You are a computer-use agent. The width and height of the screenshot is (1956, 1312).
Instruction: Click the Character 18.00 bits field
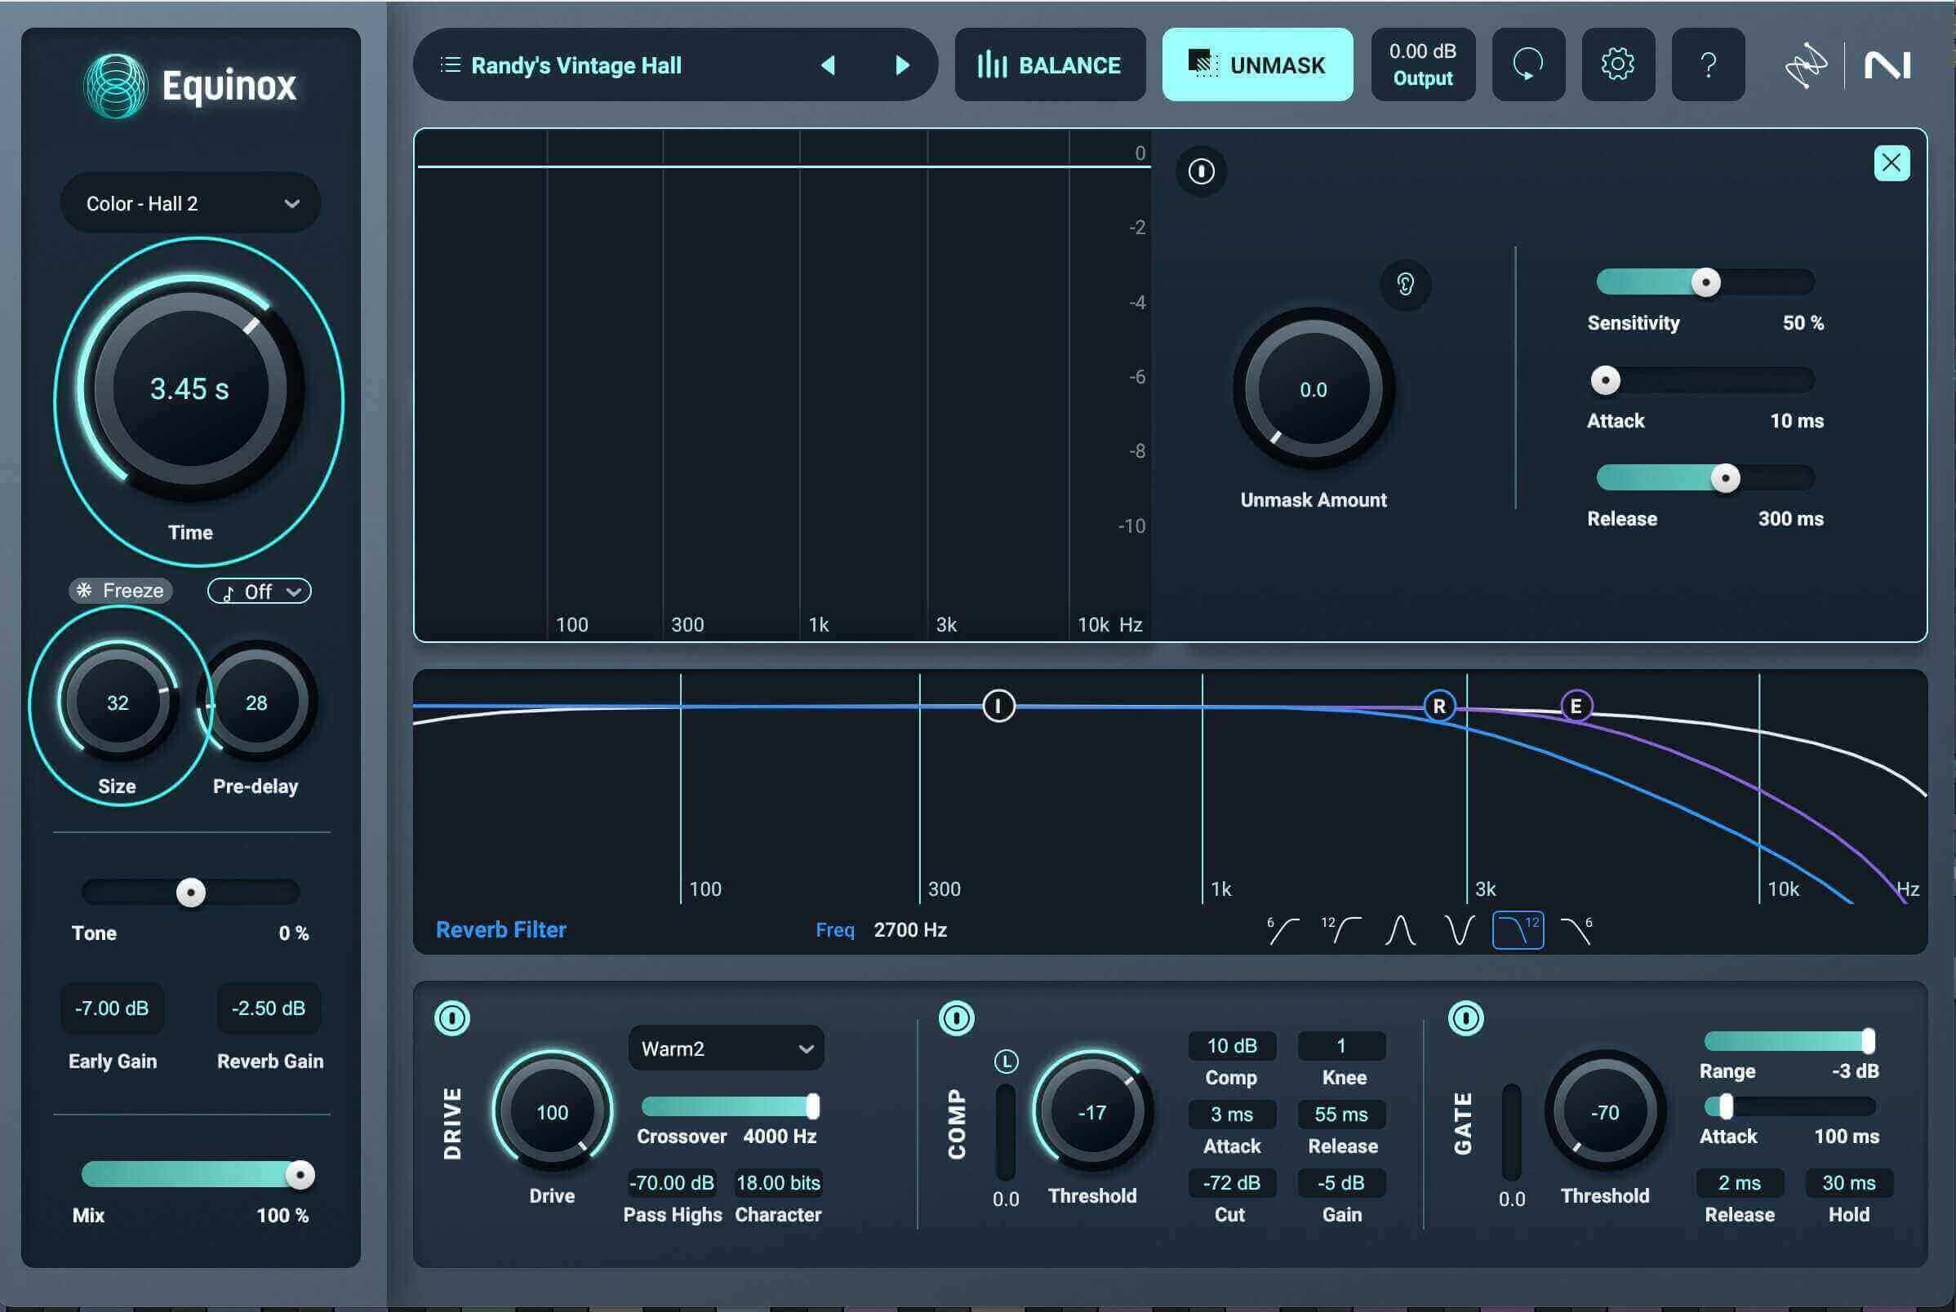tap(778, 1182)
